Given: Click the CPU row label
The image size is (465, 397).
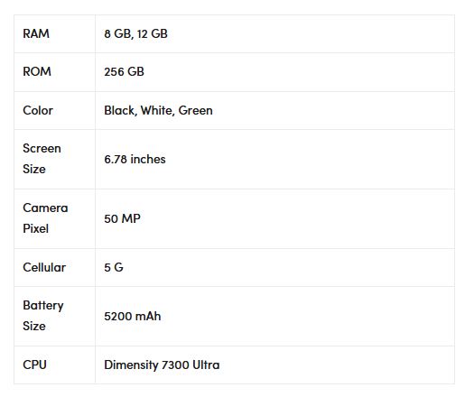Looking at the screenshot, I should pos(34,365).
